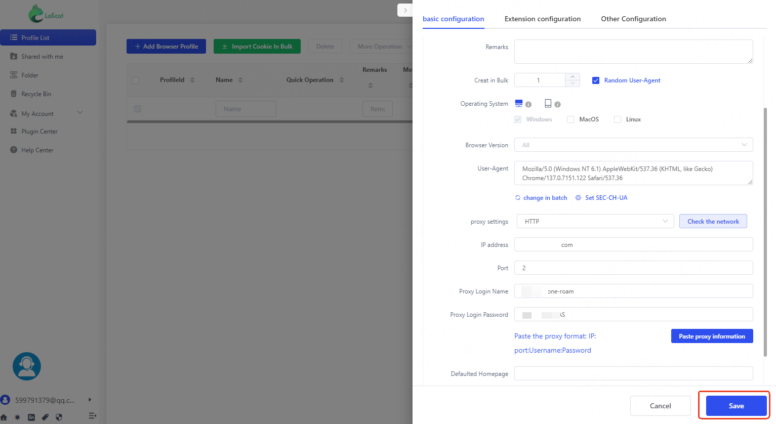Screen dimensions: 776x424
Task: Collapse the side drawer with arrow icon
Action: coord(405,10)
